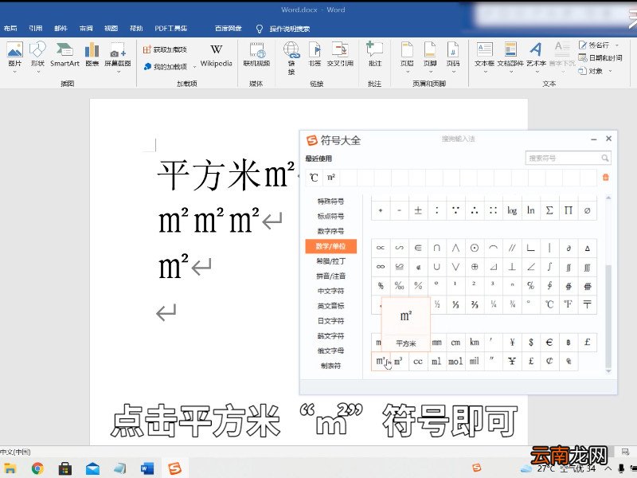The height and width of the screenshot is (478, 637).
Task: Insert the m³ cubic meter symbol
Action: click(x=399, y=361)
